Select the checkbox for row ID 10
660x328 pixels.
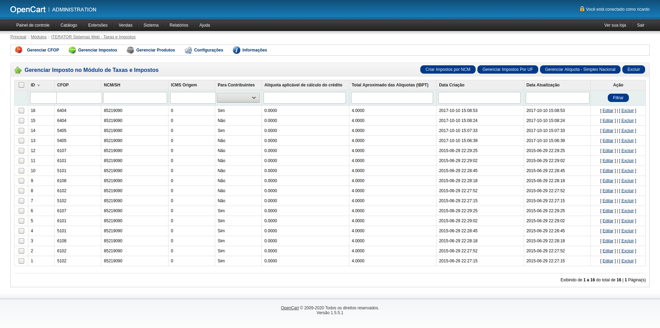click(x=21, y=171)
